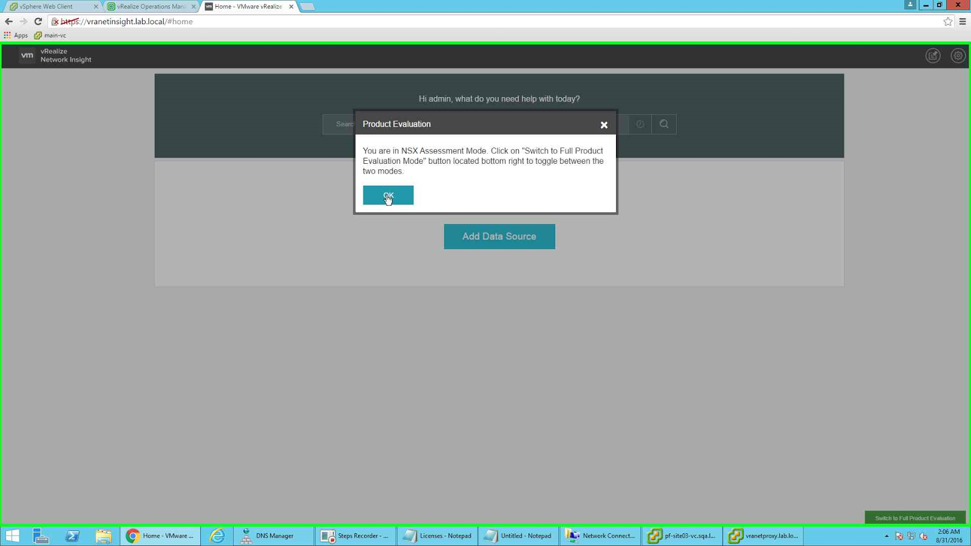The height and width of the screenshot is (546, 971).
Task: Open the settings gear icon in header
Action: click(958, 56)
